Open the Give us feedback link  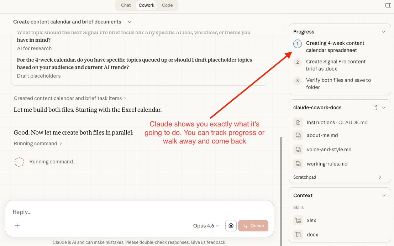[208, 242]
